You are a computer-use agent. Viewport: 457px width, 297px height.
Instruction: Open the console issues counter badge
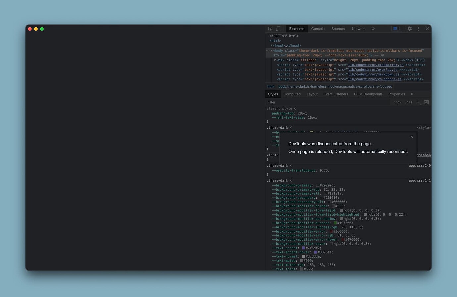[x=397, y=29]
